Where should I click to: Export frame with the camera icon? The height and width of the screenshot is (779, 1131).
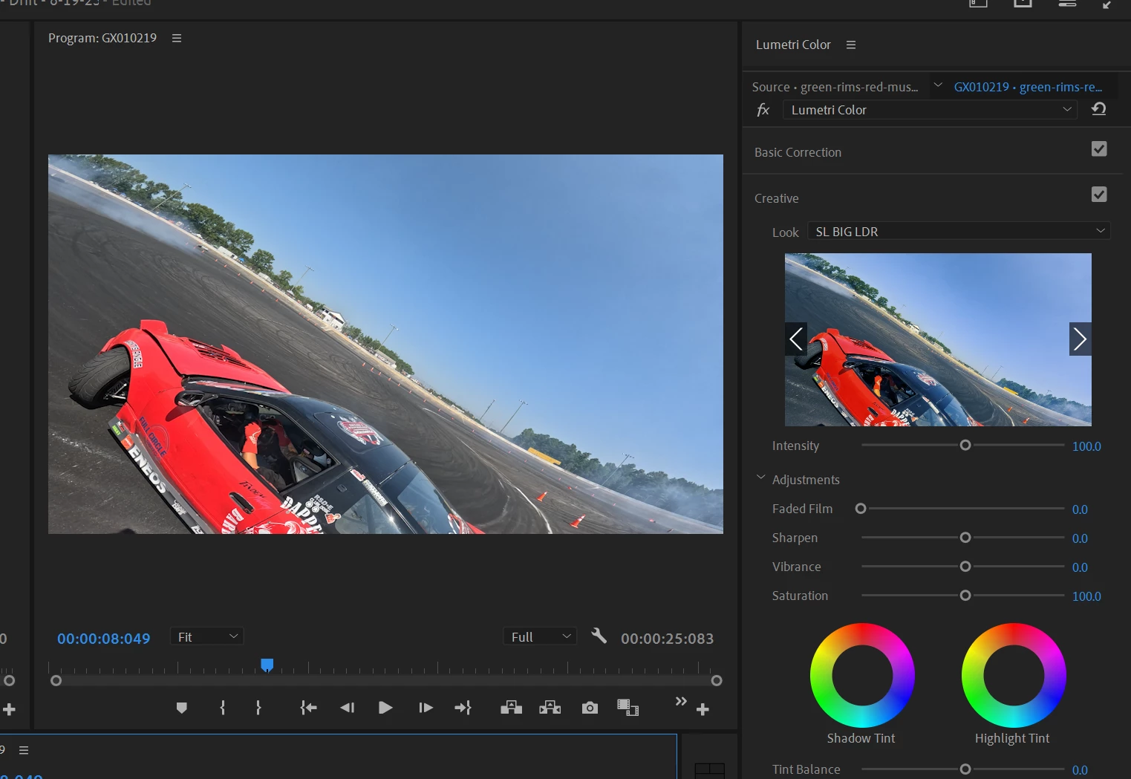click(x=590, y=708)
